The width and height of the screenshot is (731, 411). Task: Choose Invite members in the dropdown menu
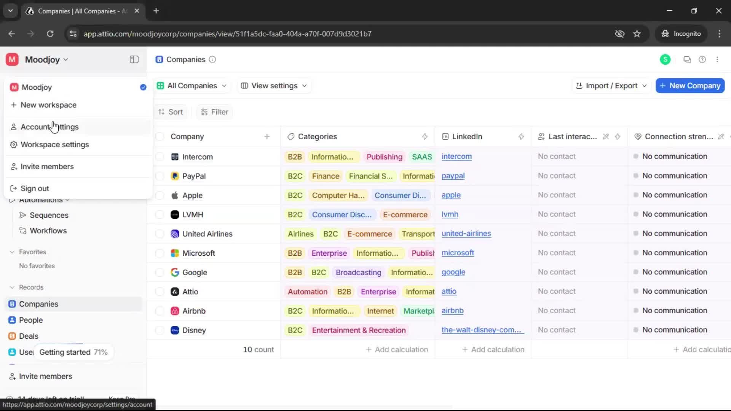78,167
